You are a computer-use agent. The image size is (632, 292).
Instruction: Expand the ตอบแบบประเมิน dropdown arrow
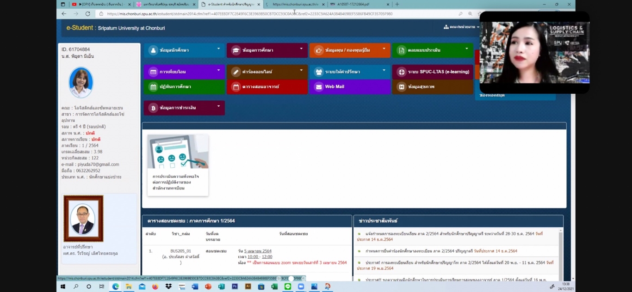467,48
